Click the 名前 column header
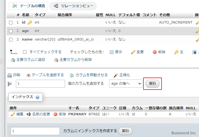This screenshot has width=199, height=137. (x=25, y=15)
